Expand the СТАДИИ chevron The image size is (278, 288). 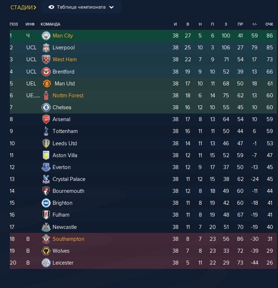35,8
